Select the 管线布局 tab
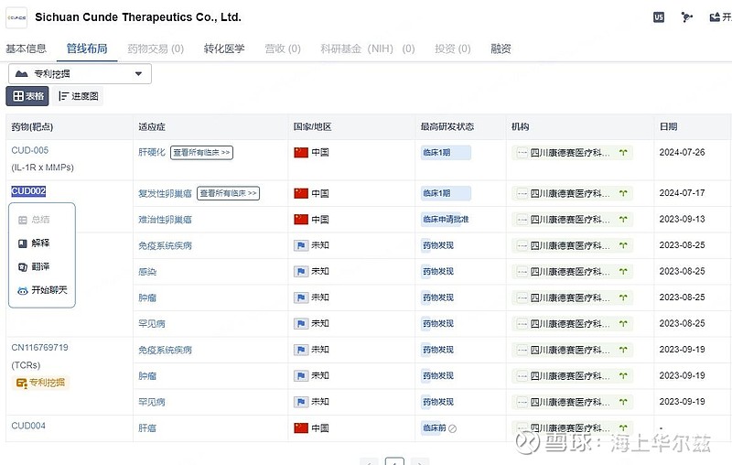 87,49
